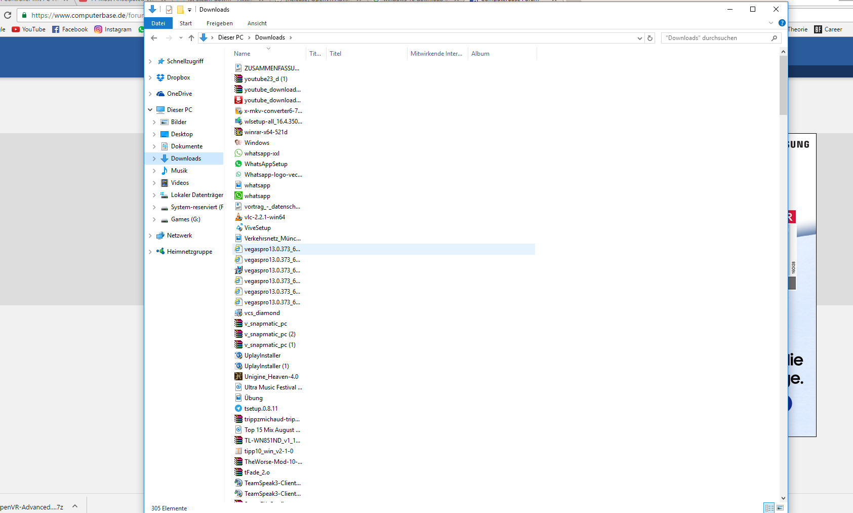This screenshot has width=853, height=513.
Task: Open options chevron for openVR-Advanced download
Action: (x=75, y=506)
